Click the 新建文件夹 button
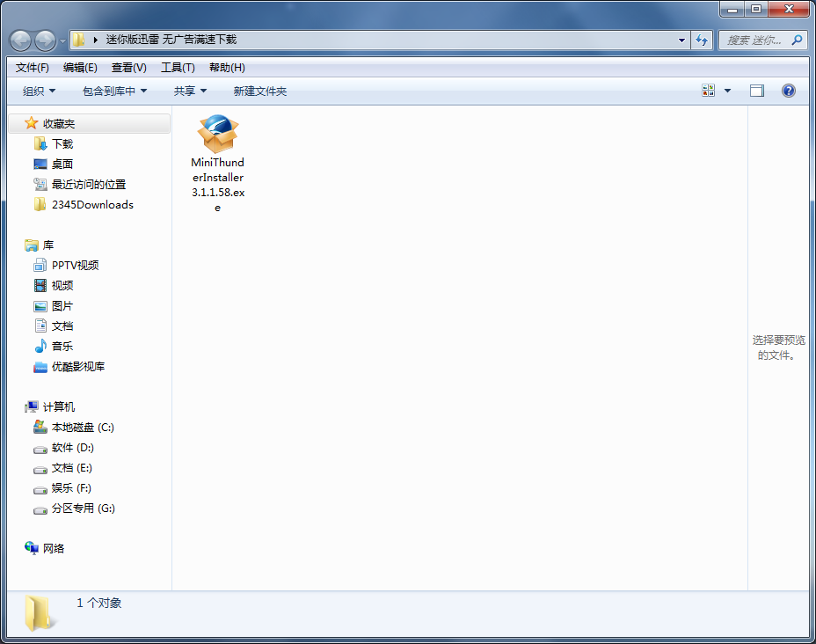The width and height of the screenshot is (816, 644). coord(259,91)
